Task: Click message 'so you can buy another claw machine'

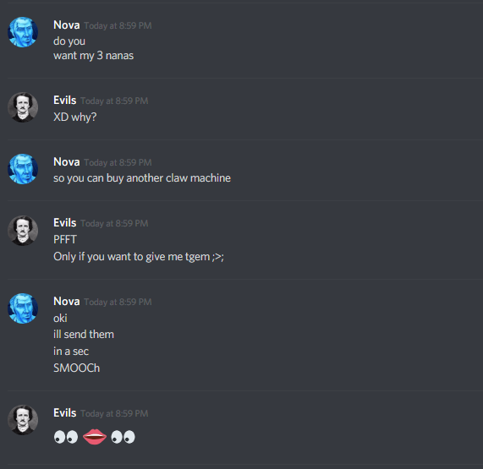Action: click(142, 178)
